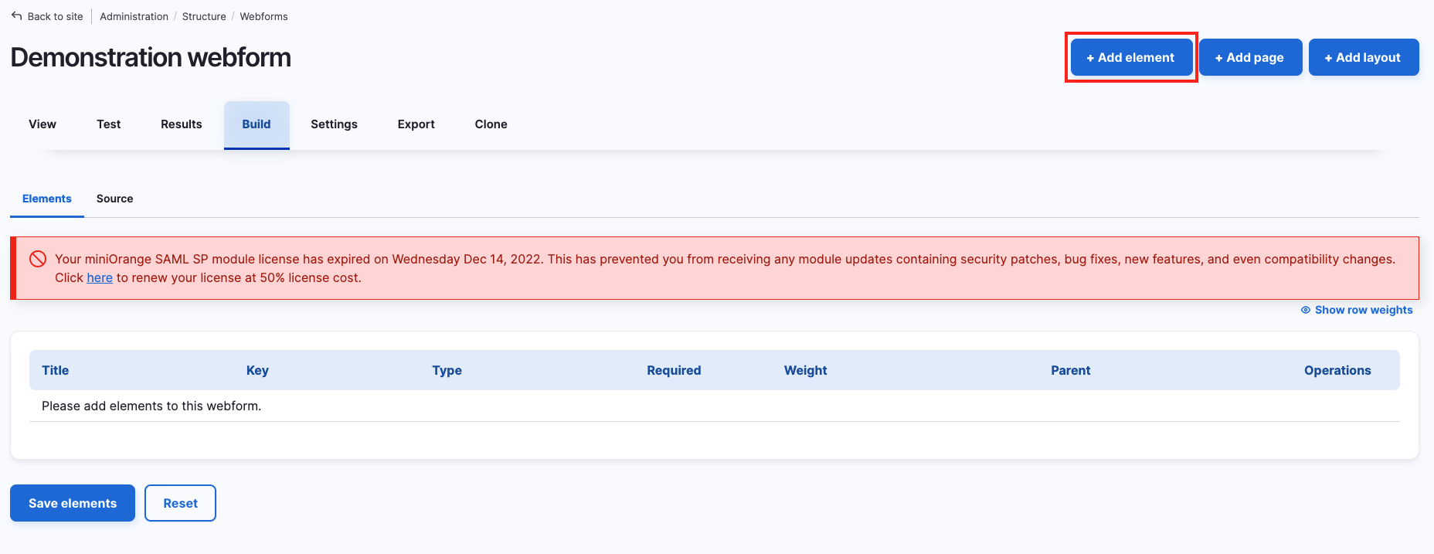Go to the Administration breadcrumb
1434x554 pixels.
coord(134,16)
